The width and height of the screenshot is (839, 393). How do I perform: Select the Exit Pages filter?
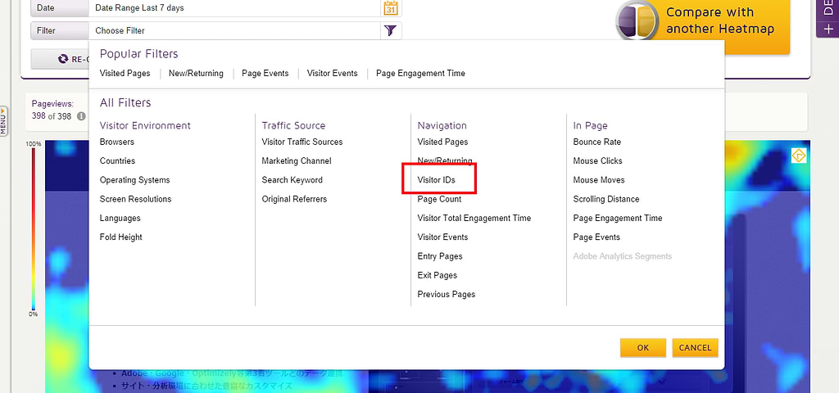[x=438, y=276]
